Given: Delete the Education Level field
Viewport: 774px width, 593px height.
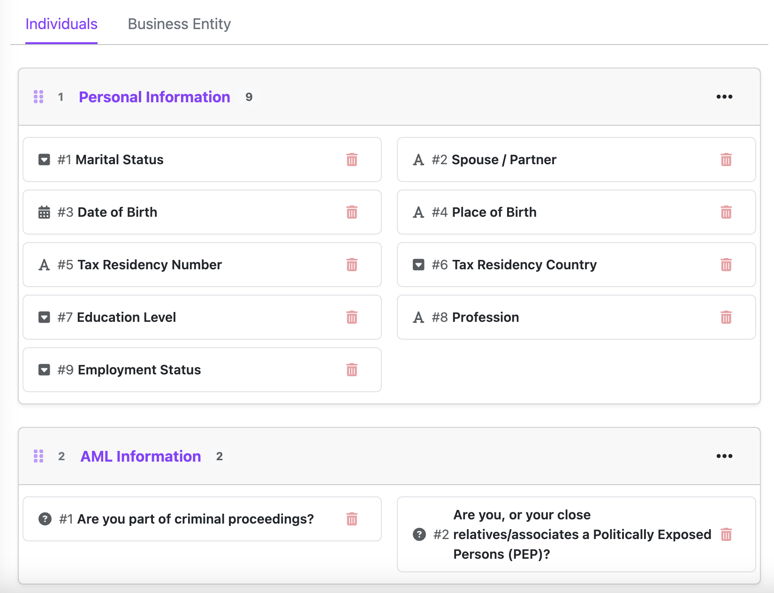Looking at the screenshot, I should pyautogui.click(x=352, y=317).
